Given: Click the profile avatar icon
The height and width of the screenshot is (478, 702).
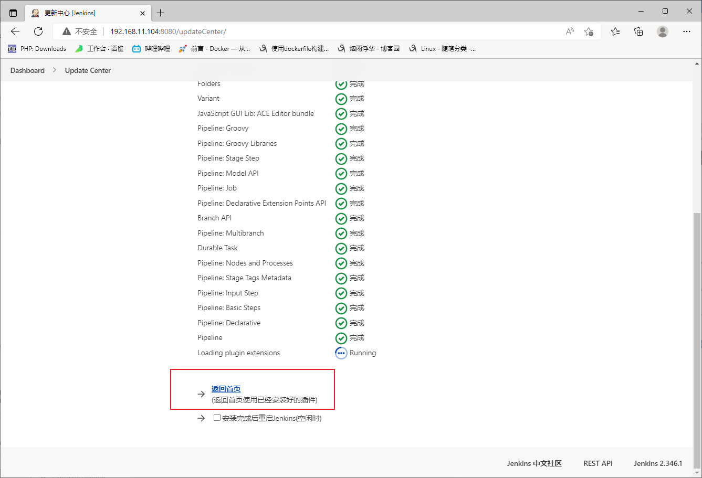Looking at the screenshot, I should click(663, 31).
